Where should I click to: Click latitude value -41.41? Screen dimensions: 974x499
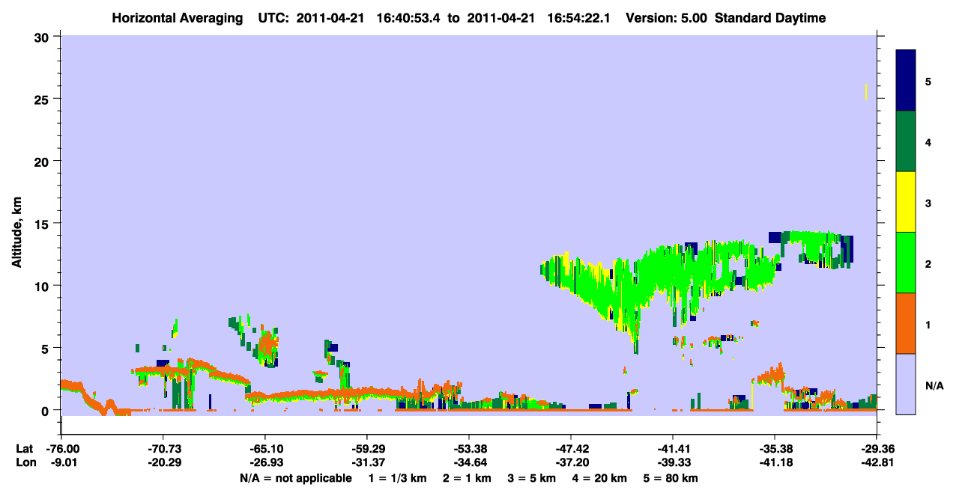tap(673, 449)
